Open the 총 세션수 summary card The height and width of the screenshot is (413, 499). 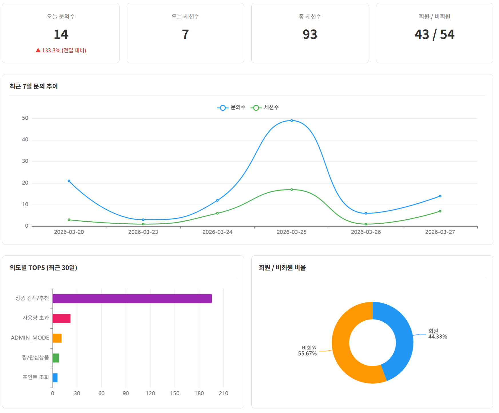[310, 33]
